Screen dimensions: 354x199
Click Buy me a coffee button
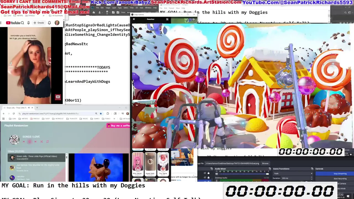[118, 125]
